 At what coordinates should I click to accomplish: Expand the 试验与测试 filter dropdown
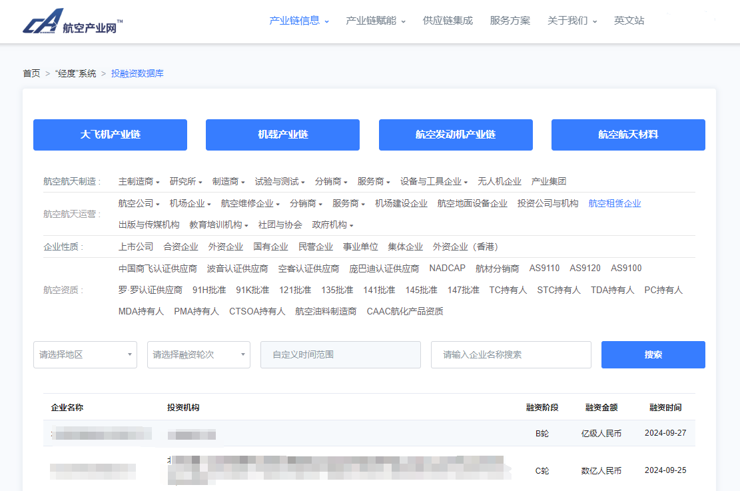(x=280, y=181)
